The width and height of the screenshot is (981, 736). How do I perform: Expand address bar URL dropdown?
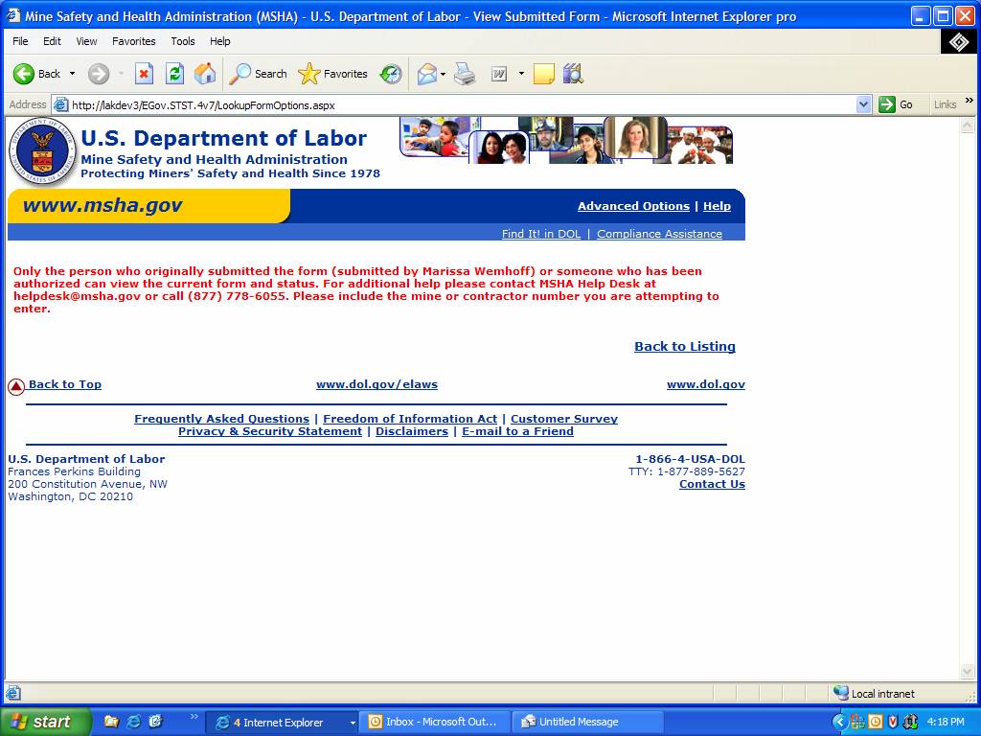tap(863, 104)
